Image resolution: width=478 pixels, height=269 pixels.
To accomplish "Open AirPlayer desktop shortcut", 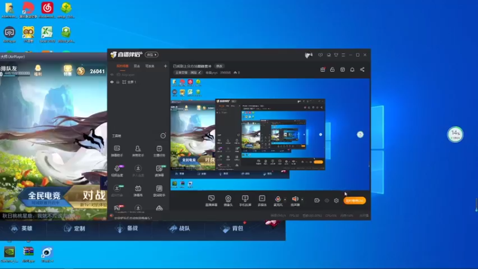I will tap(10, 34).
